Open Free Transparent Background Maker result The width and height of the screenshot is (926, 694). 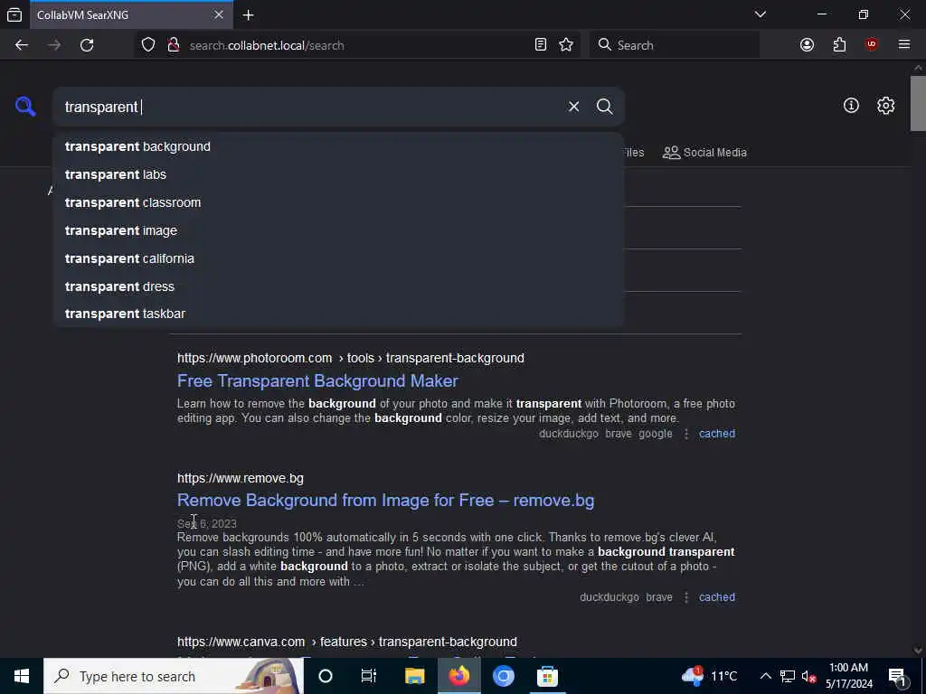click(317, 381)
